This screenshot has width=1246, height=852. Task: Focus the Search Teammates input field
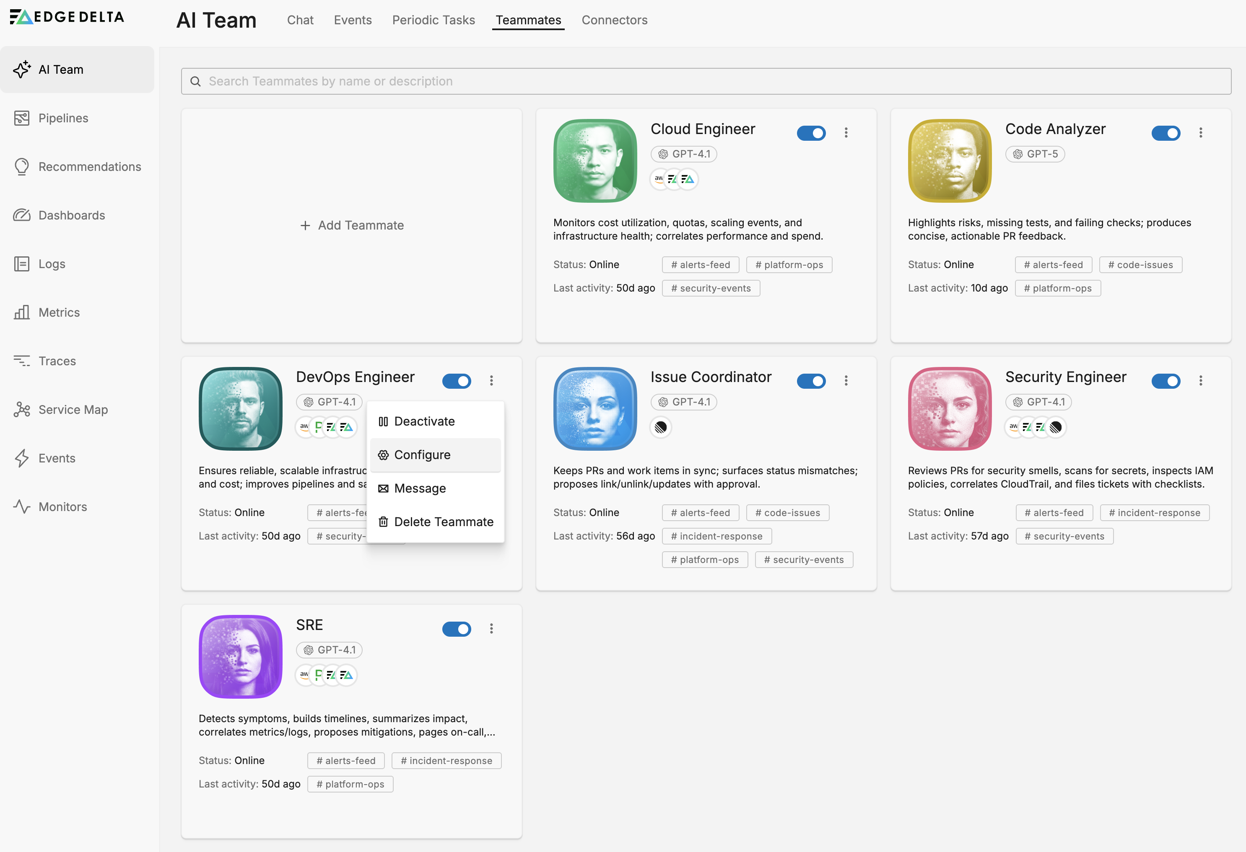tap(706, 81)
